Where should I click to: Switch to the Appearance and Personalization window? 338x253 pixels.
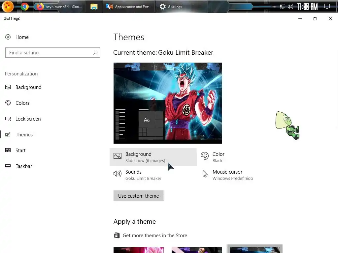coord(129,7)
